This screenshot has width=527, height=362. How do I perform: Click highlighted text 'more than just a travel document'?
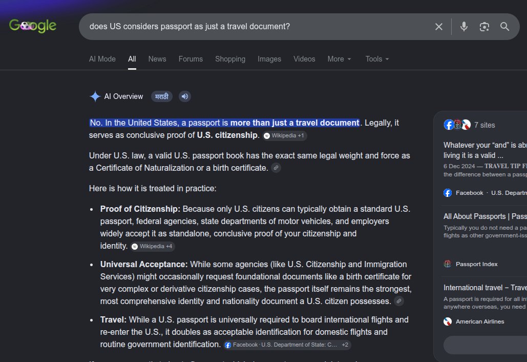tap(295, 123)
